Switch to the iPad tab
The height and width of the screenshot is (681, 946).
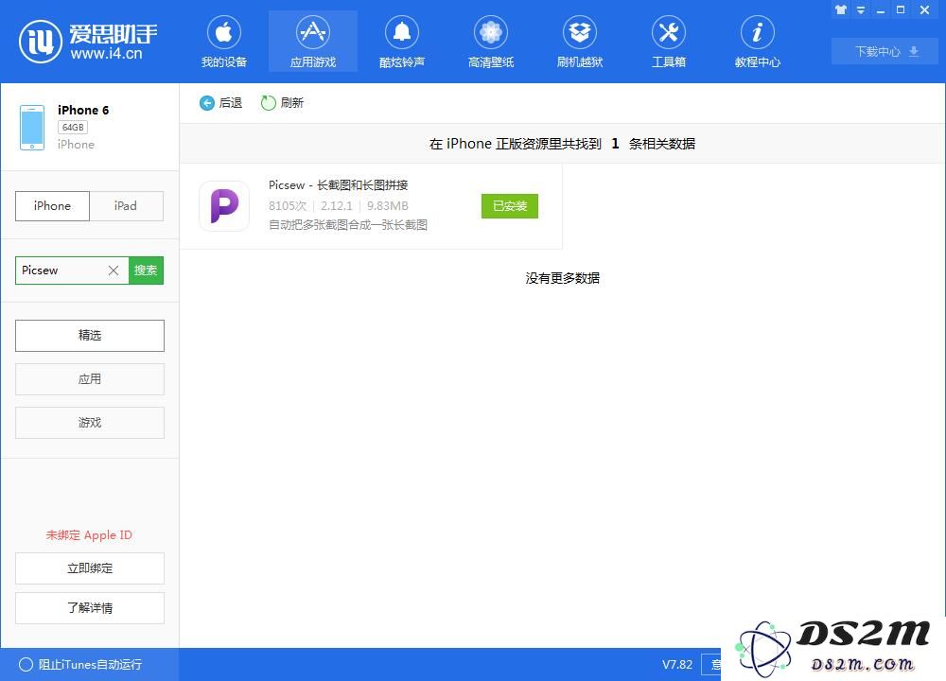pos(126,205)
